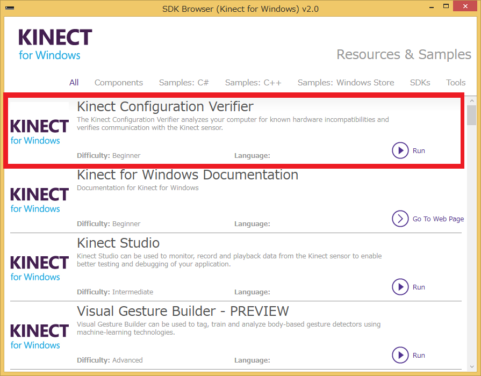Click Kinect Configuration Verifier logo thumbnail
The image size is (481, 376).
(x=39, y=132)
